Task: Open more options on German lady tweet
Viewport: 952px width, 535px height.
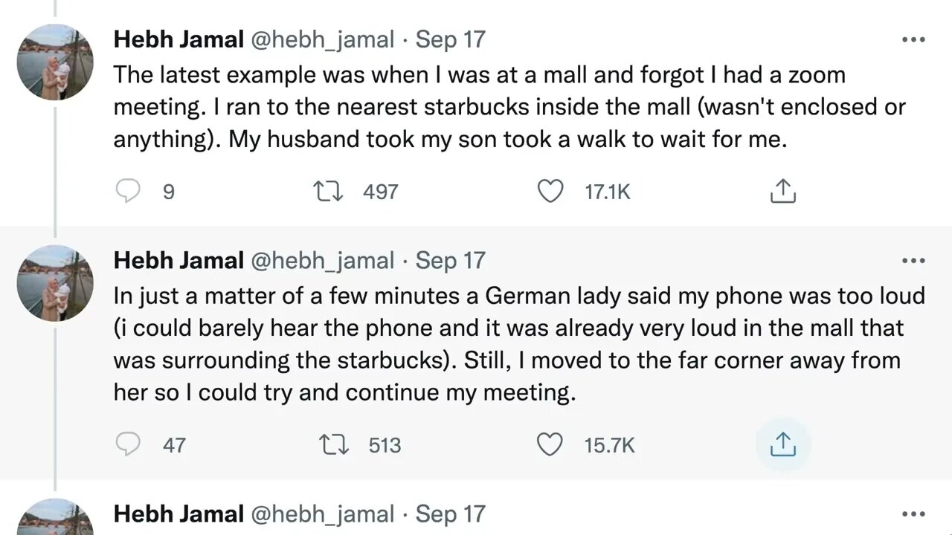Action: 913,261
